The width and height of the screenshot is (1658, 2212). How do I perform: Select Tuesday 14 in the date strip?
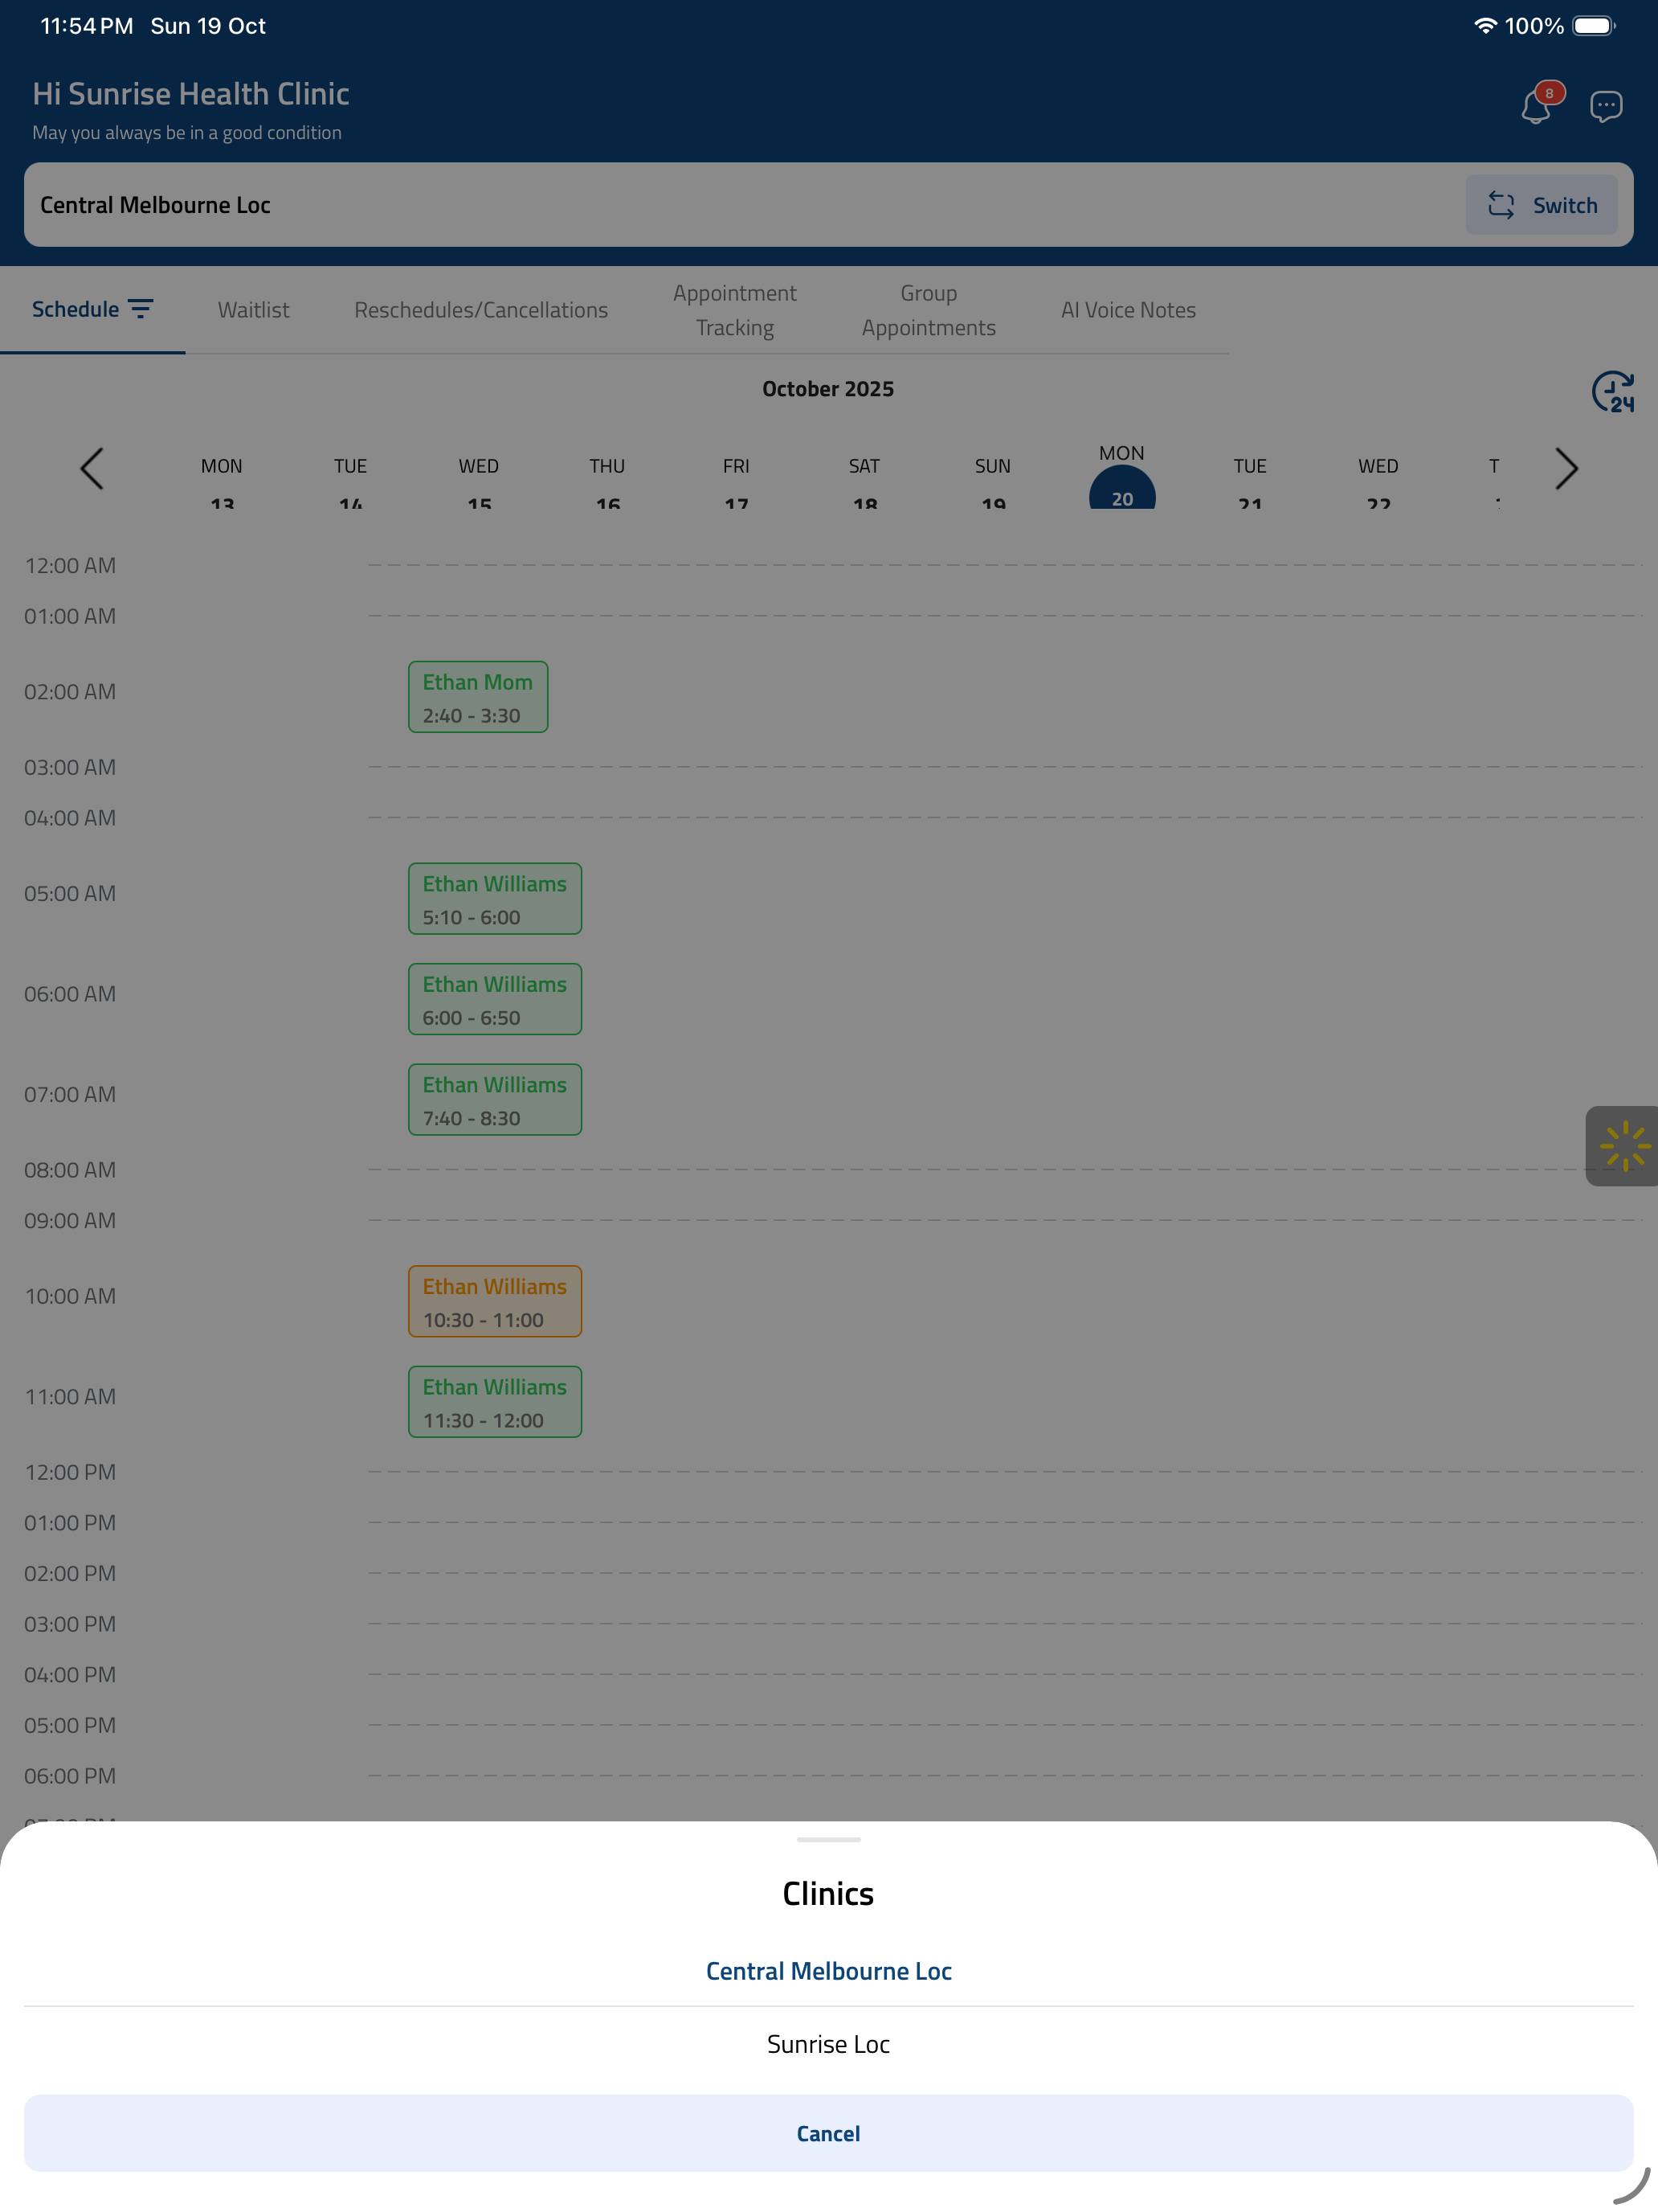[351, 482]
